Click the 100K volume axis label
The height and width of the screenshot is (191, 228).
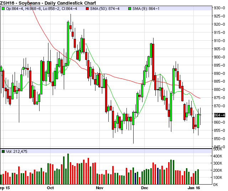tap(218, 177)
